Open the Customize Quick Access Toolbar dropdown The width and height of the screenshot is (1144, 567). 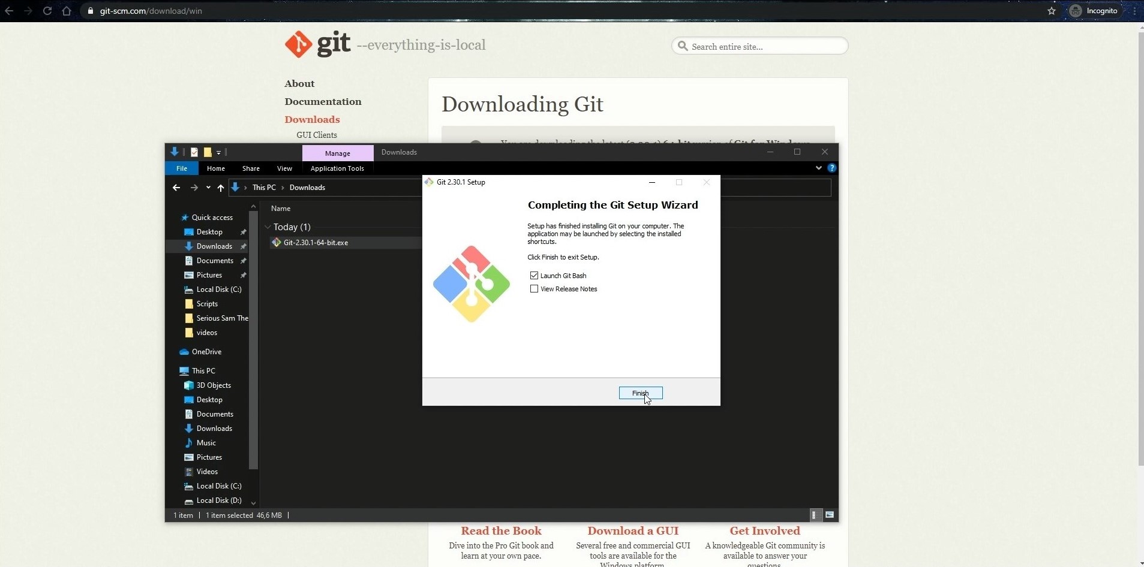219,153
